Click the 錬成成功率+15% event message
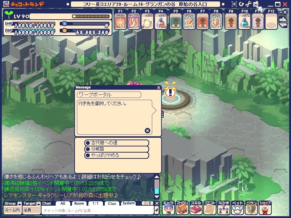The image size is (291, 218). [x=60, y=189]
